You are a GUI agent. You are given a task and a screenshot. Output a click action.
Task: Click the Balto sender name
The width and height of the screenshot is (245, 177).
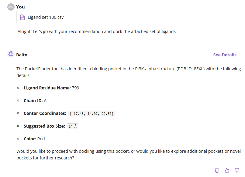coord(22,55)
